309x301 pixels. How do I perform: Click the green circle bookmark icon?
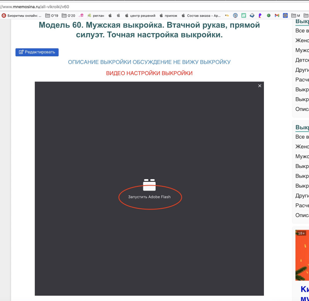click(x=268, y=15)
